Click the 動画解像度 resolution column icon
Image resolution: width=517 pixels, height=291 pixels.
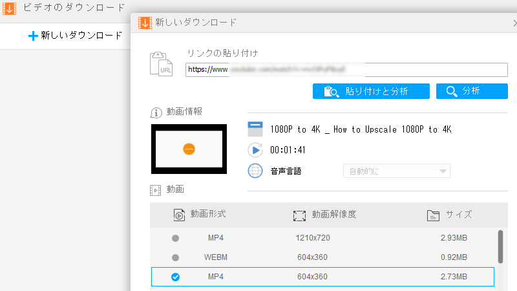point(299,215)
